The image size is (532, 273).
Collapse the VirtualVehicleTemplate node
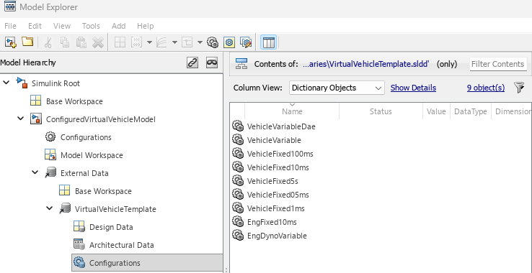pos(50,208)
